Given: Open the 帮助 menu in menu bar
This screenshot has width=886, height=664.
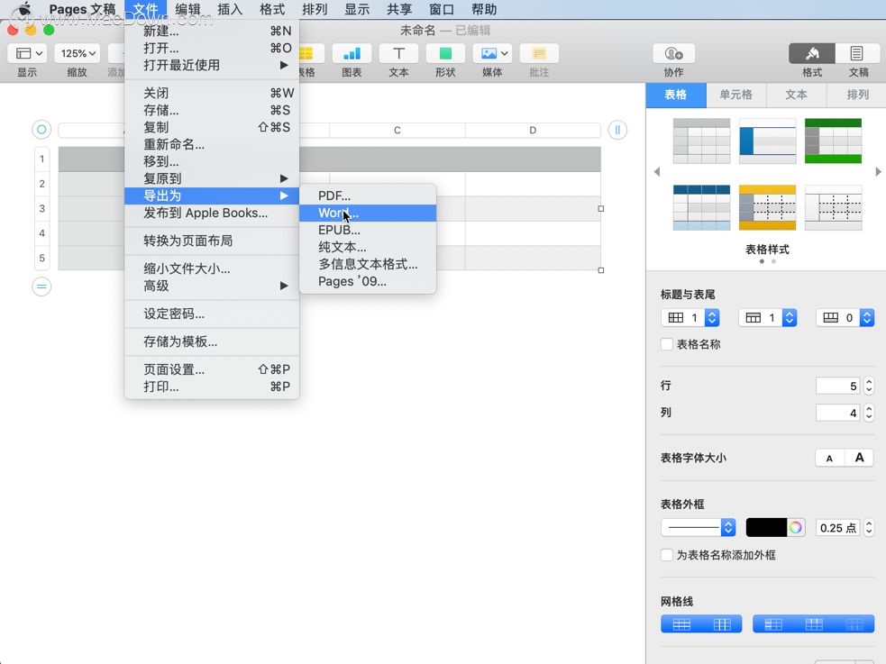Looking at the screenshot, I should coord(484,10).
